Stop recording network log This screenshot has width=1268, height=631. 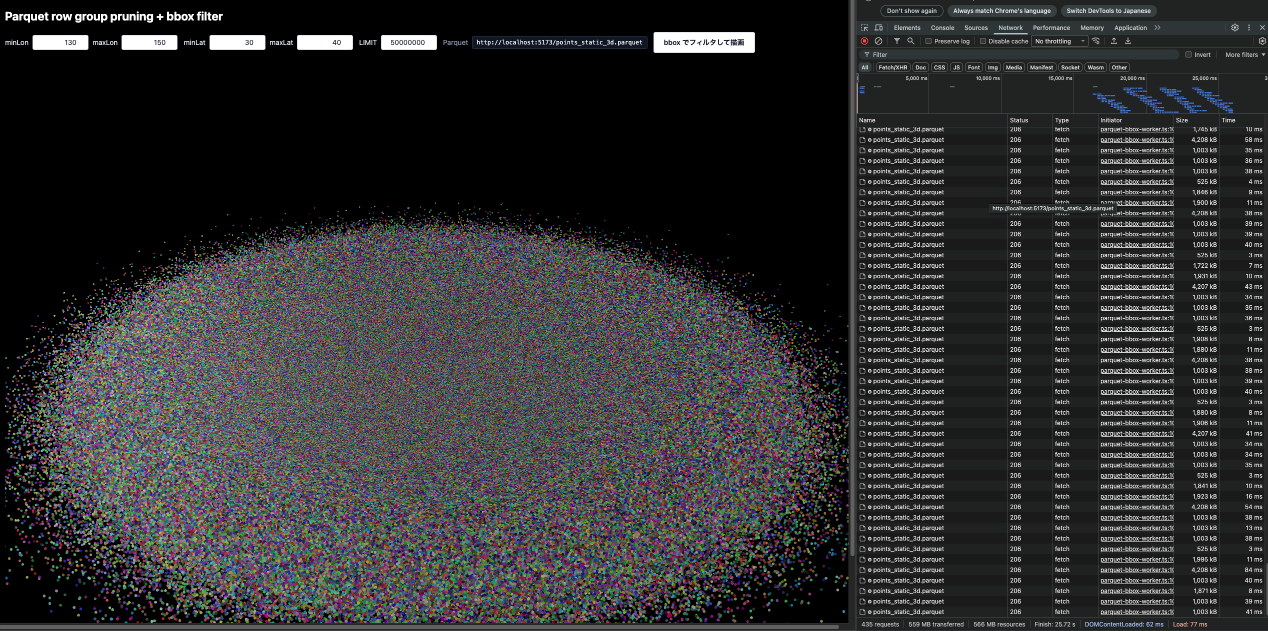(864, 41)
